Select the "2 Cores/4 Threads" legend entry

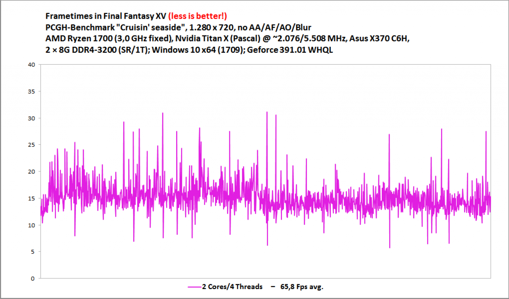tap(232, 287)
